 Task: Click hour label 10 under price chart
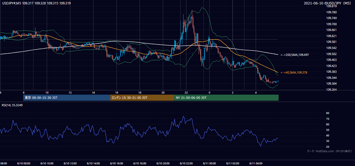[47, 93]
